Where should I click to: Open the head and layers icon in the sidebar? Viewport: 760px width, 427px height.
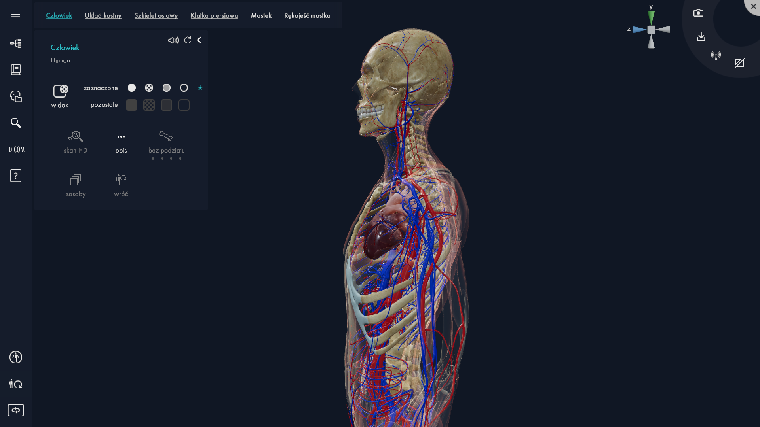[x=15, y=96]
